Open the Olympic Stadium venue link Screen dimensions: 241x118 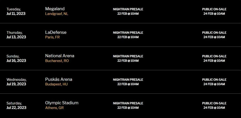pyautogui.click(x=62, y=103)
